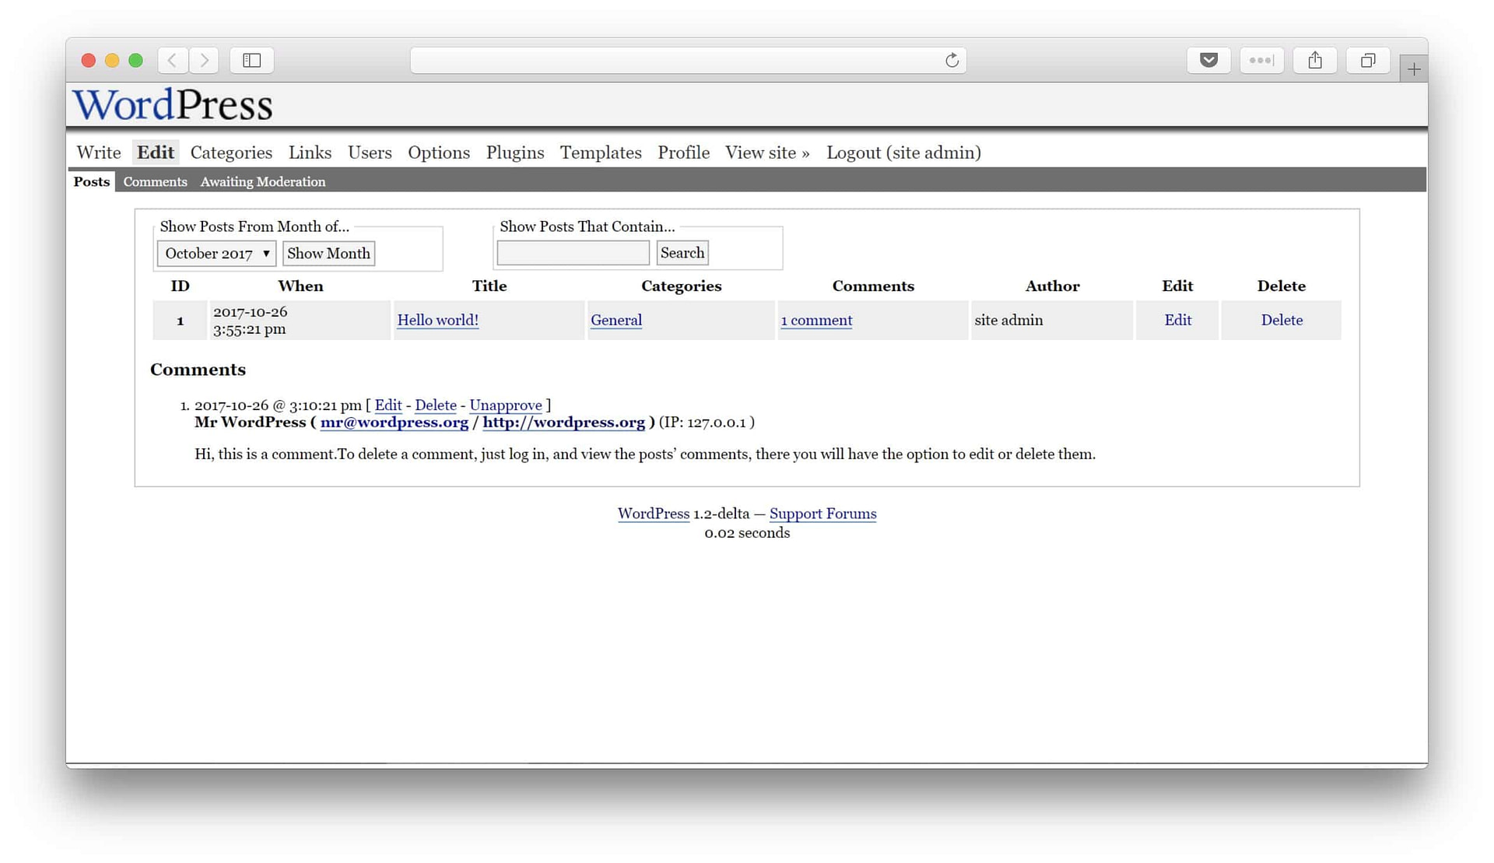Image resolution: width=1494 pixels, height=863 pixels.
Task: Click the date 2017-10-26 3:55:21 pm cell
Action: click(300, 320)
